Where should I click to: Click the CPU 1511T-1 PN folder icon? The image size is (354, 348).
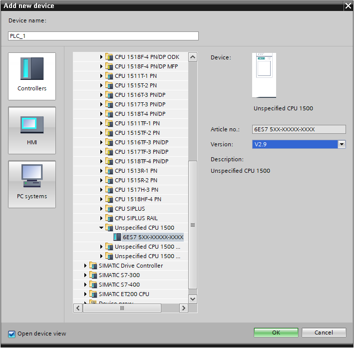pyautogui.click(x=109, y=76)
